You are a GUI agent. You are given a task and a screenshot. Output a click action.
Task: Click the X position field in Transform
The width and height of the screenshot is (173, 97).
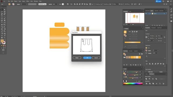pos(152,36)
